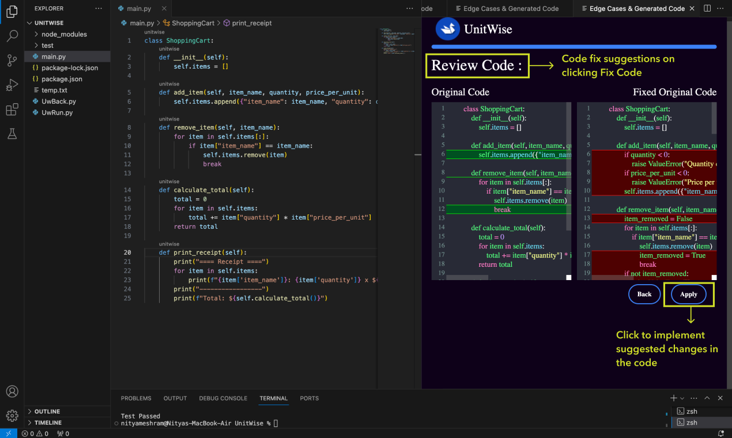This screenshot has width=732, height=438.
Task: Click the Original Code vertical scrollbar
Action: (569, 167)
